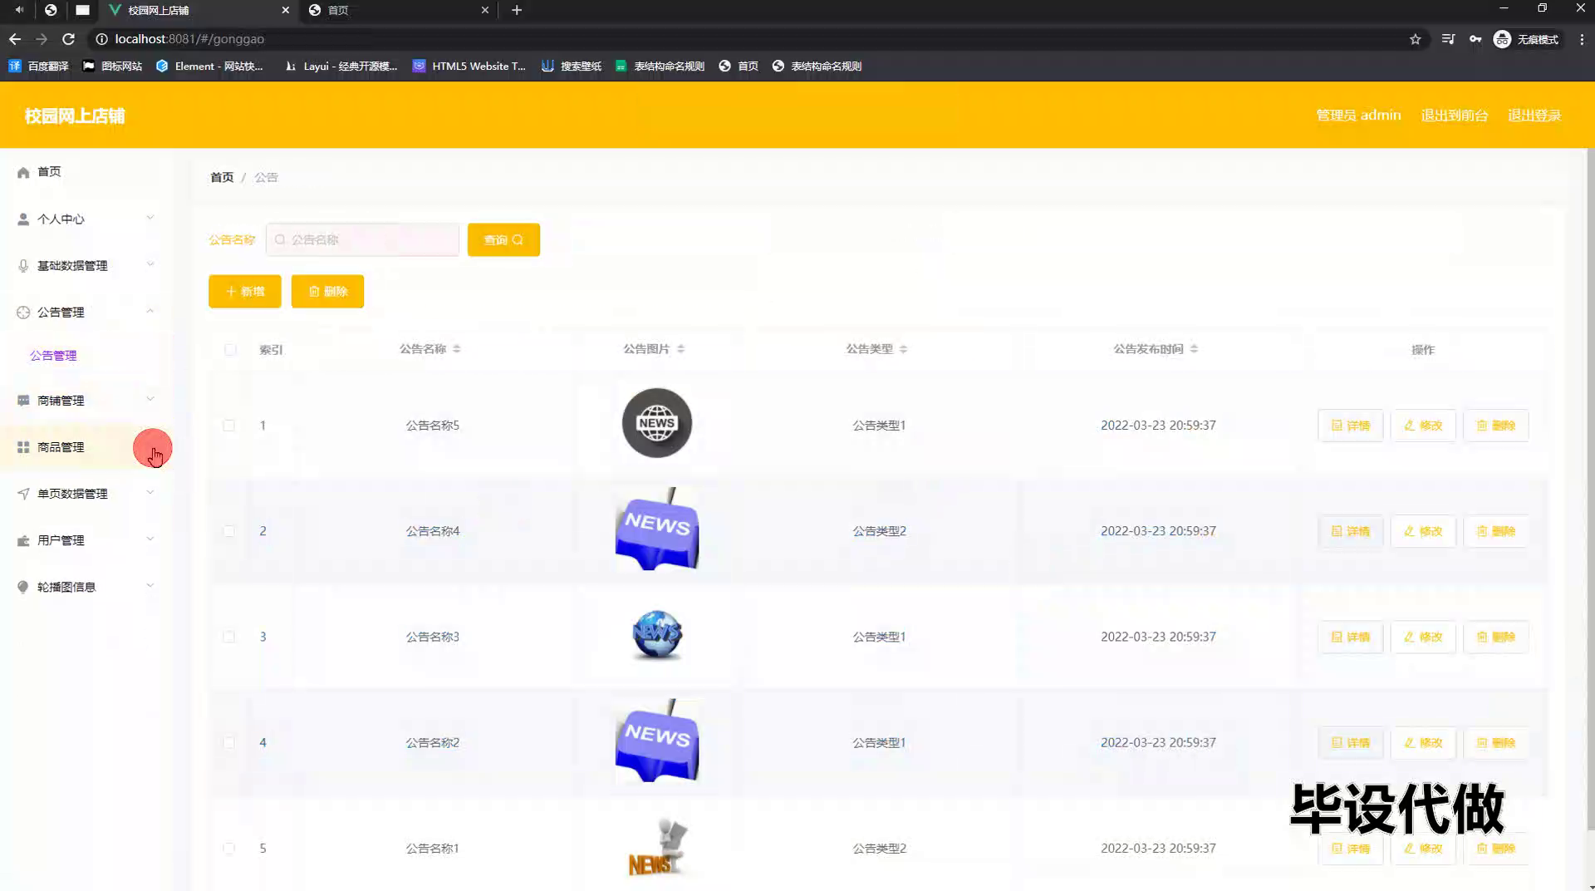Open the Element bookmark
The image size is (1595, 891).
pos(210,66)
